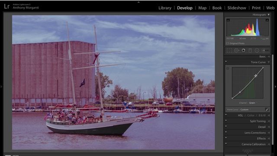Open the Point Curve Custom dropdown
This screenshot has width=277, height=156.
tap(245, 110)
